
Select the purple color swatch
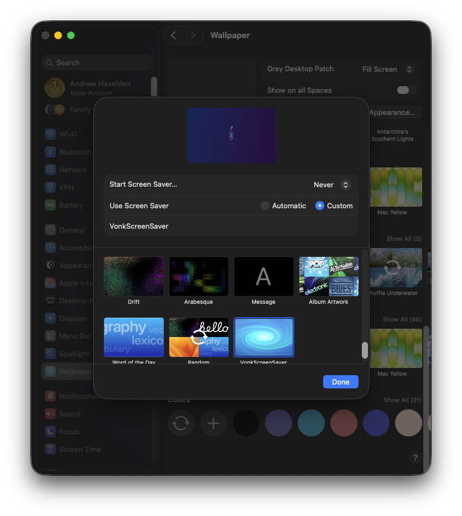tap(278, 423)
